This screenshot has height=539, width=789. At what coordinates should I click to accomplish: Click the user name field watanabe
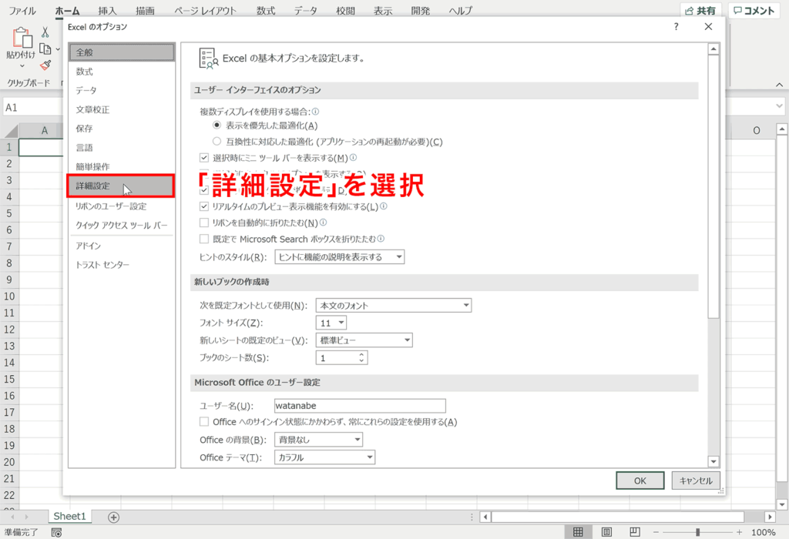coord(360,406)
